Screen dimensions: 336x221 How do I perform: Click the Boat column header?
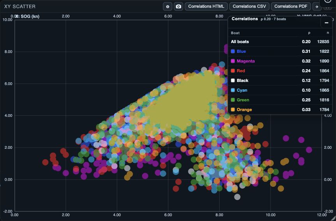coord(235,33)
